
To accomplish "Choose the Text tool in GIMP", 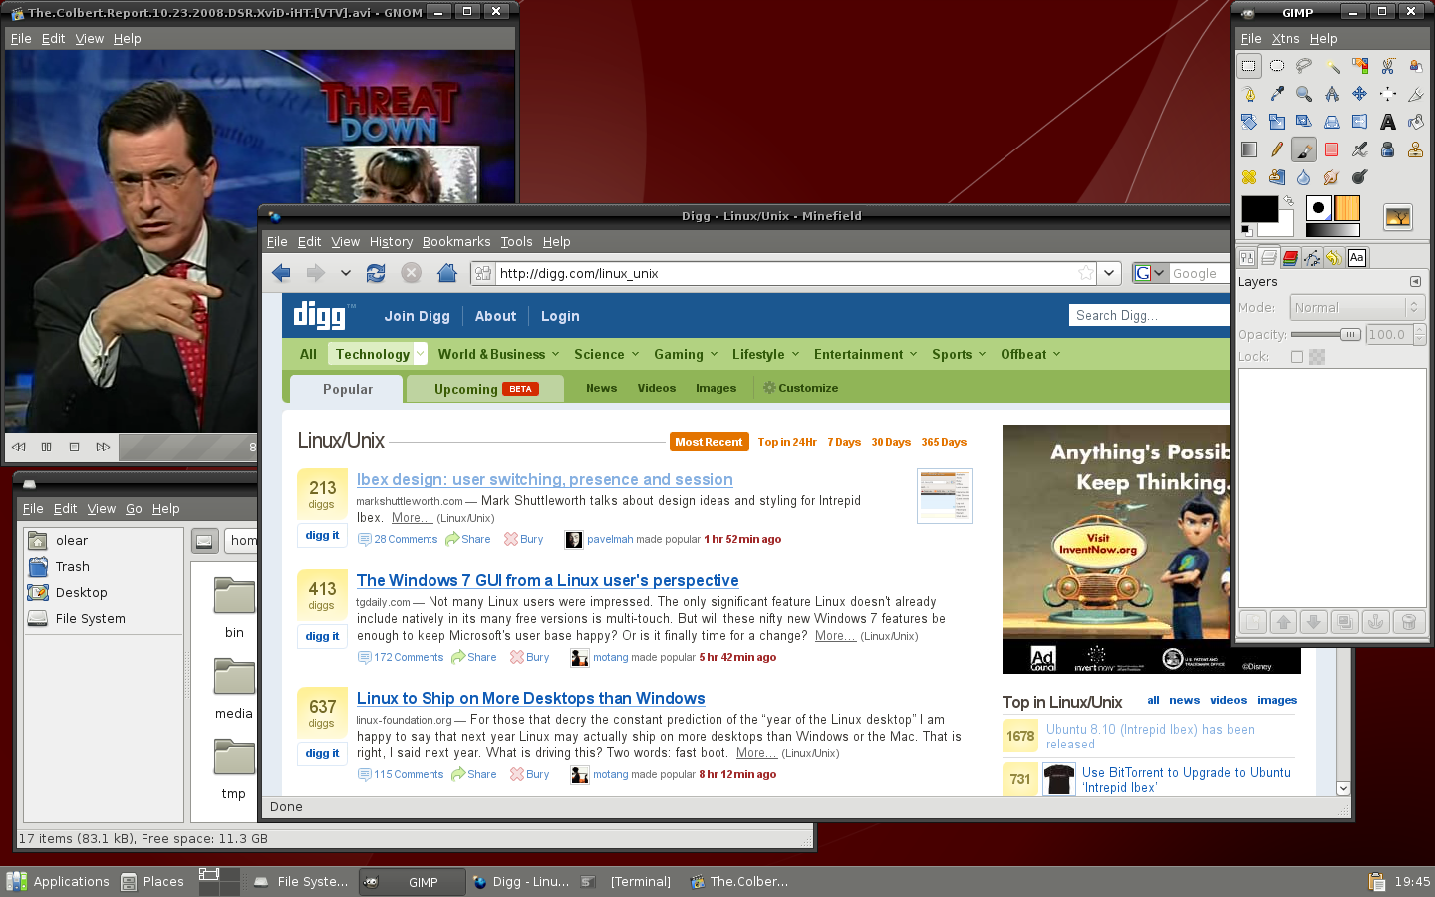I will pyautogui.click(x=1388, y=122).
